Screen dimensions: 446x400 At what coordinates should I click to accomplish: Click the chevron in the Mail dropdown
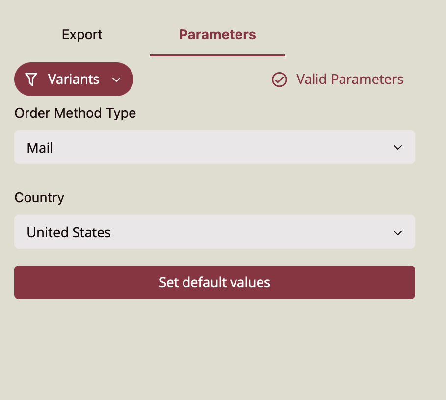tap(398, 148)
